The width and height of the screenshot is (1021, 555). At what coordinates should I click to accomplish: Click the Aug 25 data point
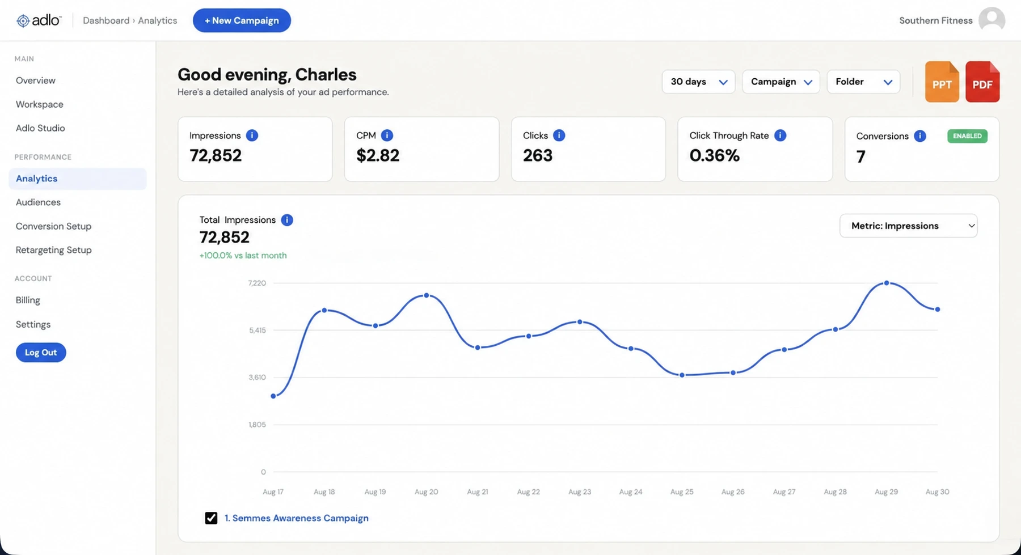coord(682,375)
